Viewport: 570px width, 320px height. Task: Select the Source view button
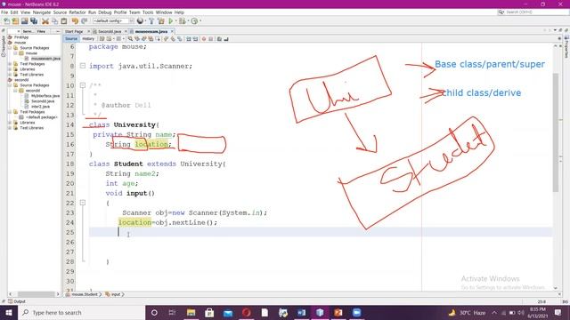71,39
